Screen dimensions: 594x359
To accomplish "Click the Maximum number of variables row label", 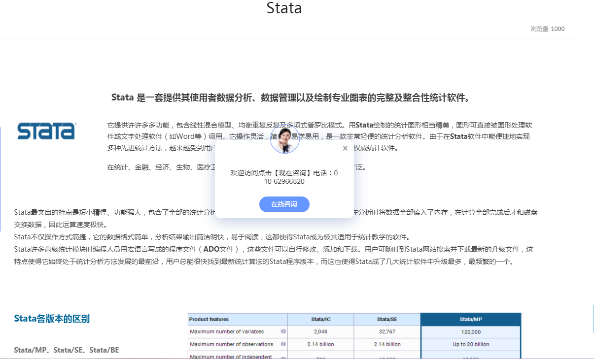I will (x=227, y=331).
